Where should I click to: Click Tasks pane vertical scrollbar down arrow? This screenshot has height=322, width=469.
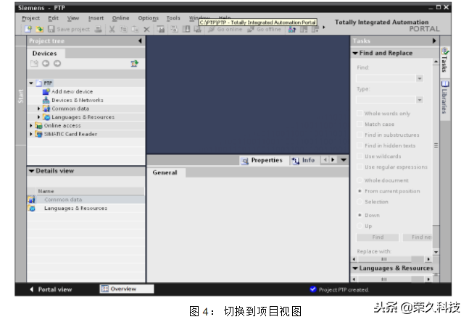click(x=436, y=252)
